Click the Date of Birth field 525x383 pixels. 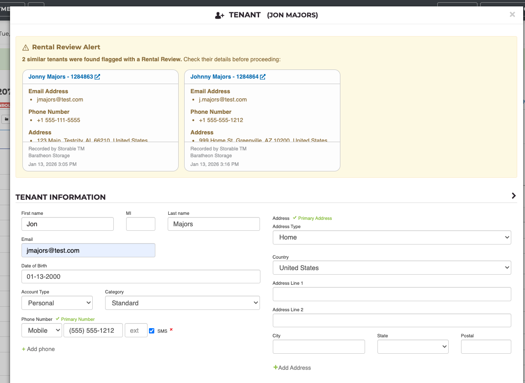tap(141, 277)
